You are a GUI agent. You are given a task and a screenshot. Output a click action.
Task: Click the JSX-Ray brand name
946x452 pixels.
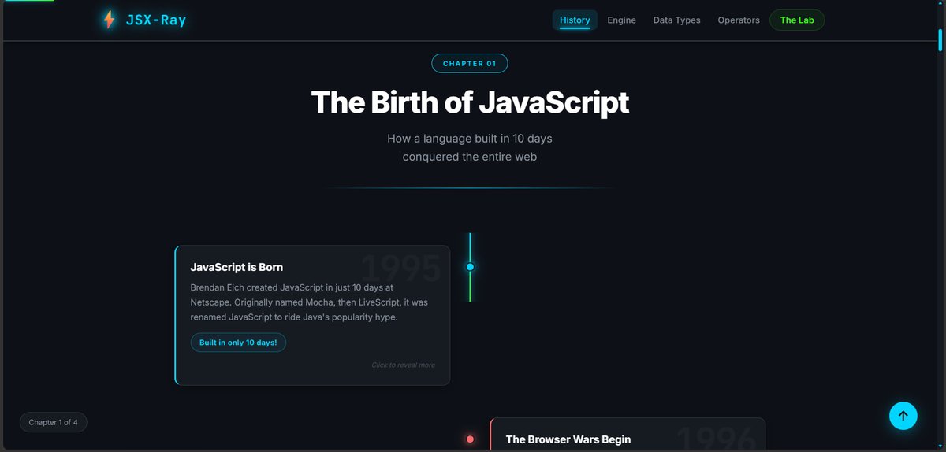(156, 20)
